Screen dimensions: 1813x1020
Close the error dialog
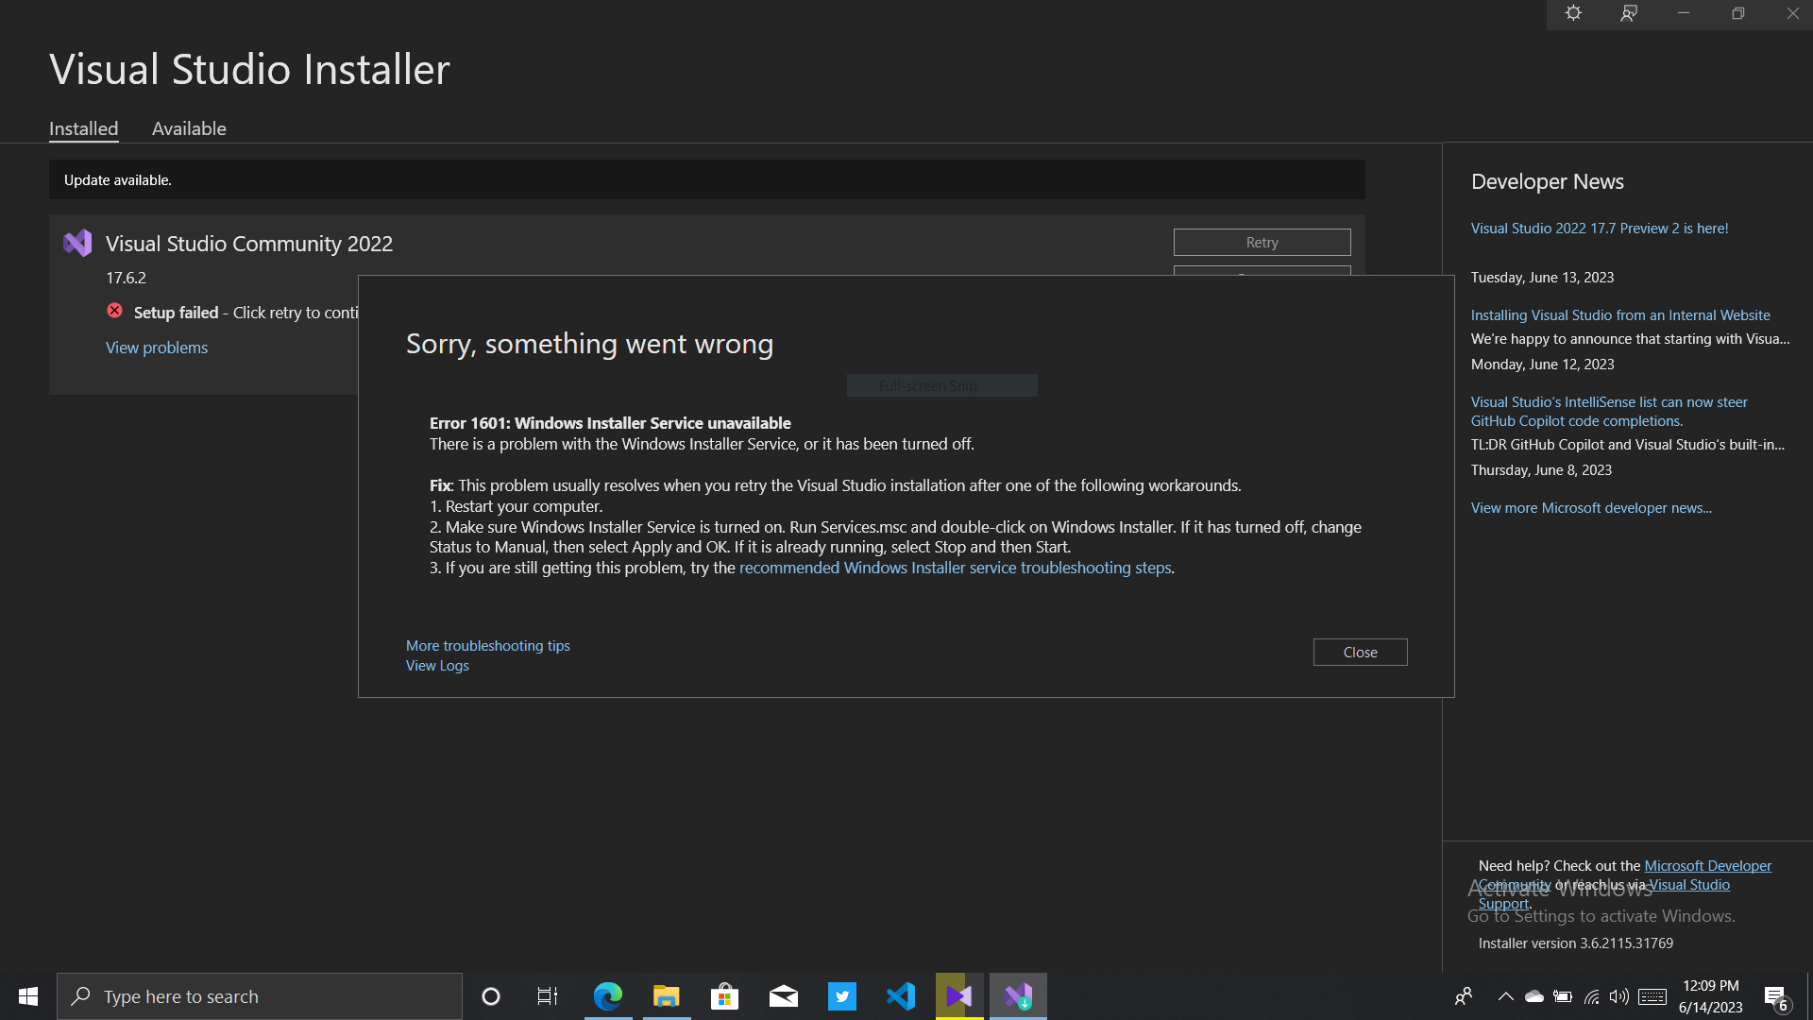[1360, 652]
